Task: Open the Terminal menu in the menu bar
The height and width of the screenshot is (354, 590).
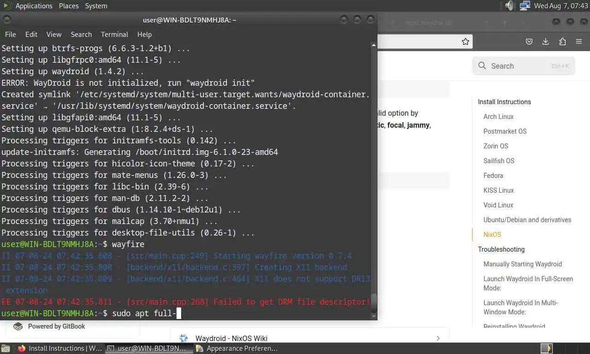Action: (x=114, y=34)
